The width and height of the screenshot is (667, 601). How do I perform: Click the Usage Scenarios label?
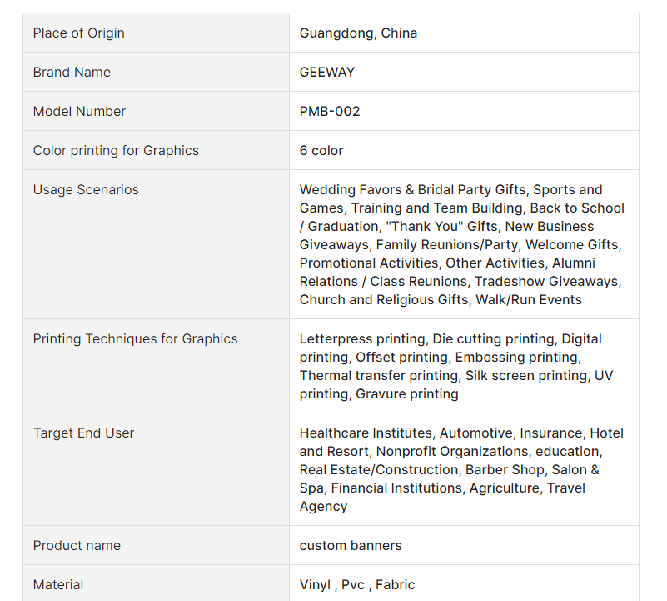tap(86, 190)
